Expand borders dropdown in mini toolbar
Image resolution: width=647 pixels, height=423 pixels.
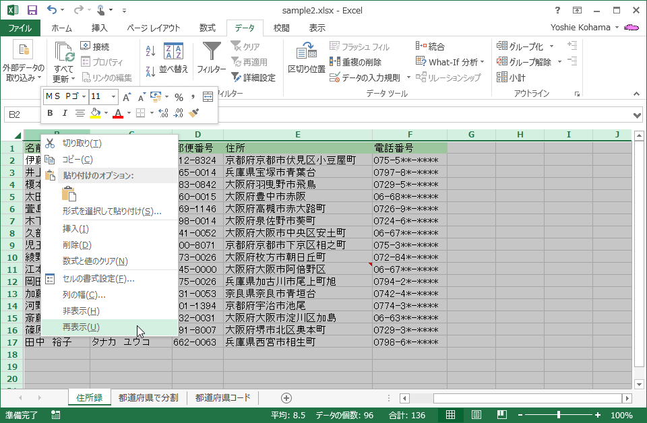(x=152, y=113)
